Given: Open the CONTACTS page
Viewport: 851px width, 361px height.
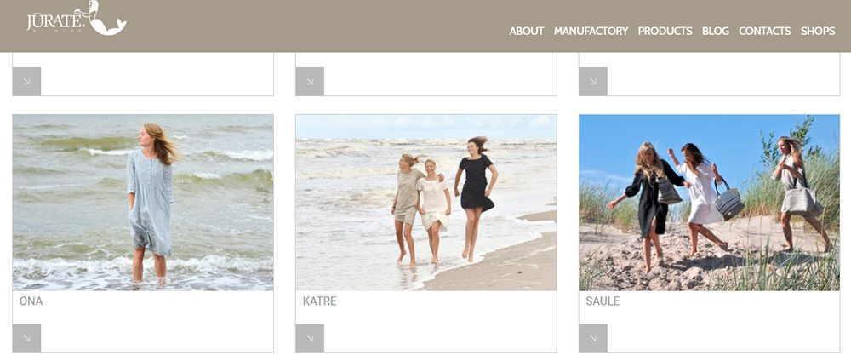Looking at the screenshot, I should point(764,31).
